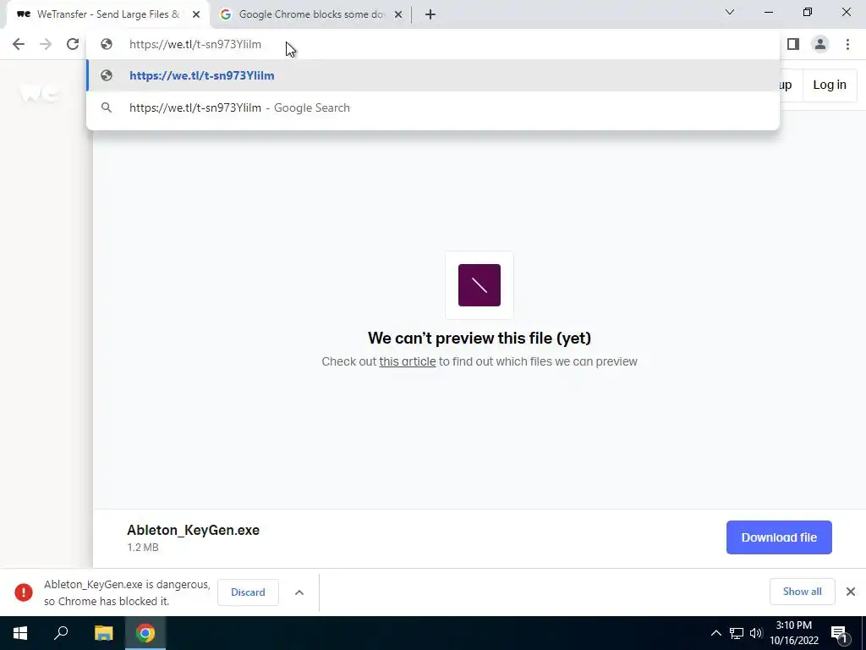Open the notification center icon
Screen dimensions: 866x650
pos(840,633)
